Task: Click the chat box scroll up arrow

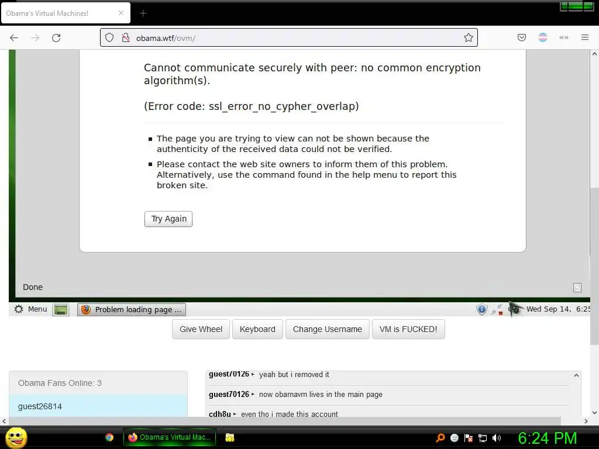Action: 576,376
